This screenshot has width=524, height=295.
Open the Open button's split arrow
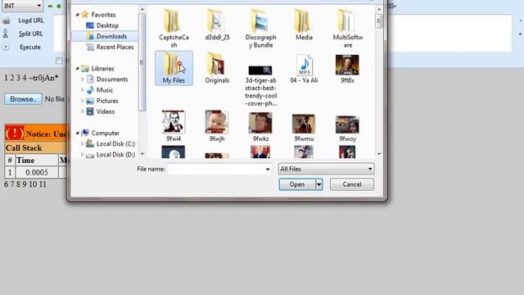(319, 184)
